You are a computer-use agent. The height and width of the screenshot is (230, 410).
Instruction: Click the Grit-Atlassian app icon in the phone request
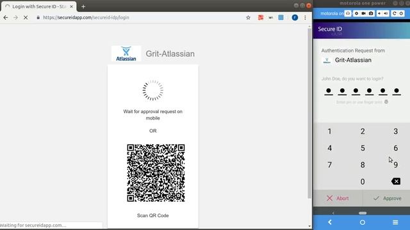[x=327, y=61]
